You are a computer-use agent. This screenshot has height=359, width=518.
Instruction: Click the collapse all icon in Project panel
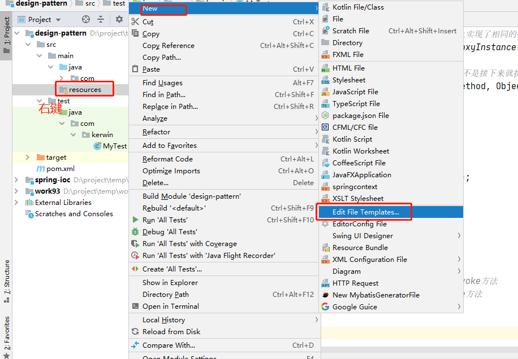(101, 19)
